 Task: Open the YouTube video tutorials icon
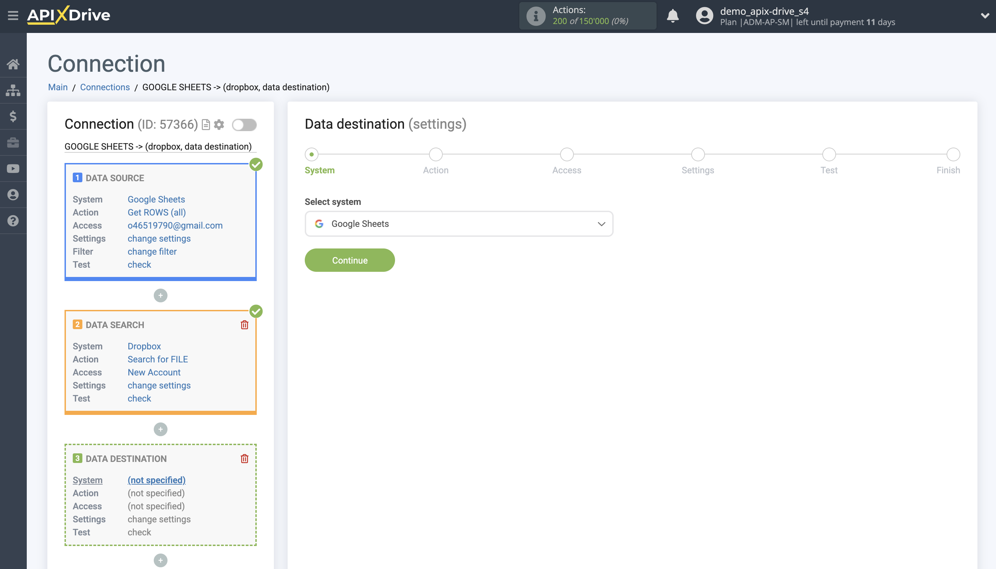click(13, 168)
